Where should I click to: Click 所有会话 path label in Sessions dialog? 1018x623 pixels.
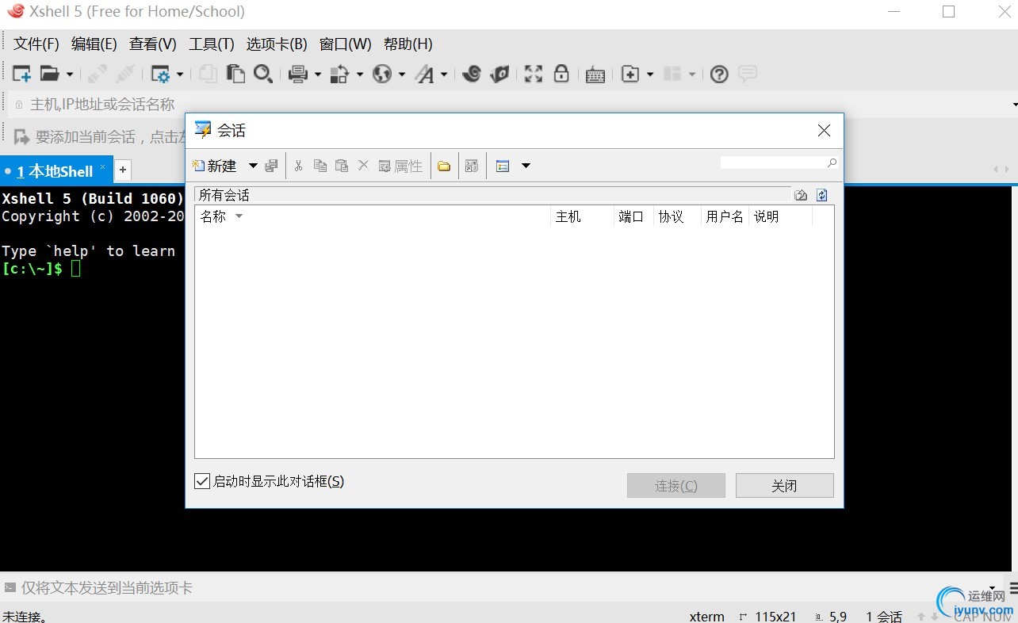tap(224, 195)
